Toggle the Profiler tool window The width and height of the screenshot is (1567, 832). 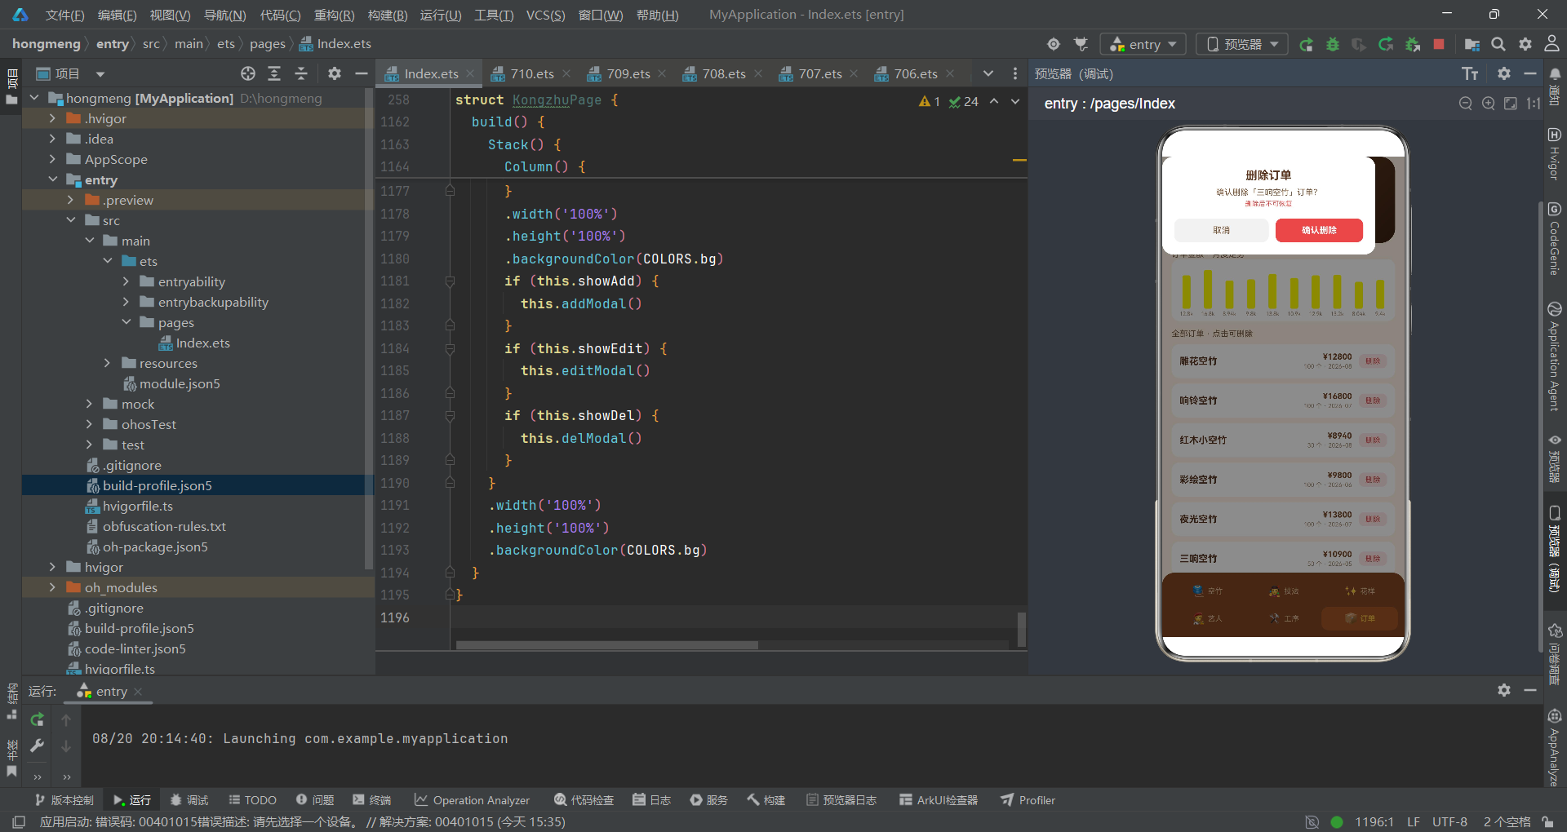1028,800
